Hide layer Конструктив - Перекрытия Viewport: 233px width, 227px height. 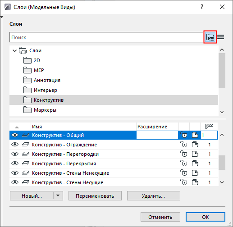coord(15,163)
